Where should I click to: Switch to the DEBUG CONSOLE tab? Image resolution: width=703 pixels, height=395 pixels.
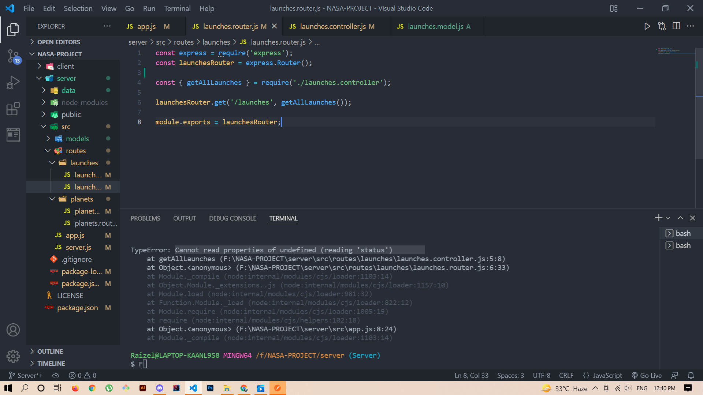coord(233,218)
